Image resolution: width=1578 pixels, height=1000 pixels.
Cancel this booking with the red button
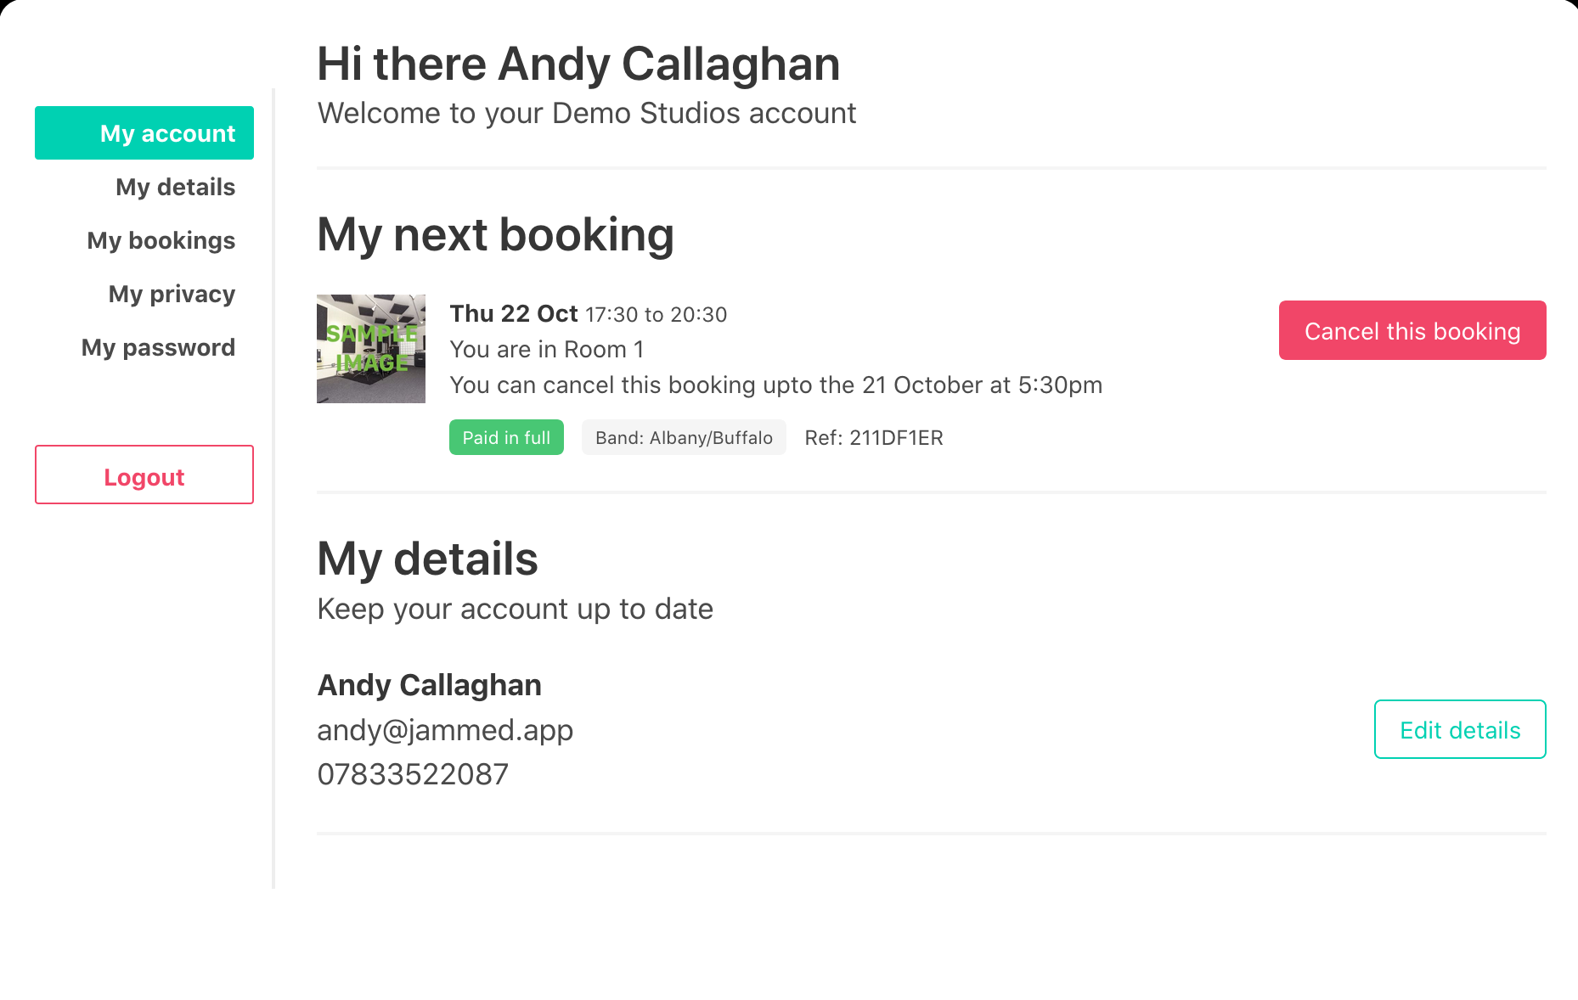(x=1412, y=330)
